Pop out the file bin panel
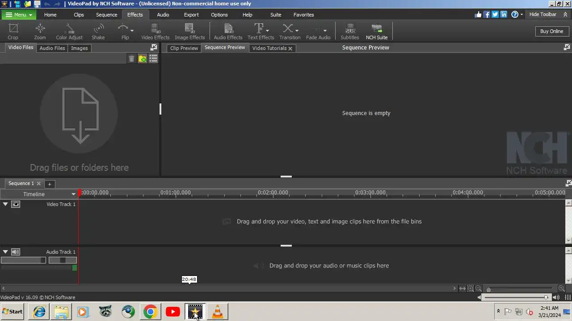Viewport: 572px width, 321px height. point(154,47)
